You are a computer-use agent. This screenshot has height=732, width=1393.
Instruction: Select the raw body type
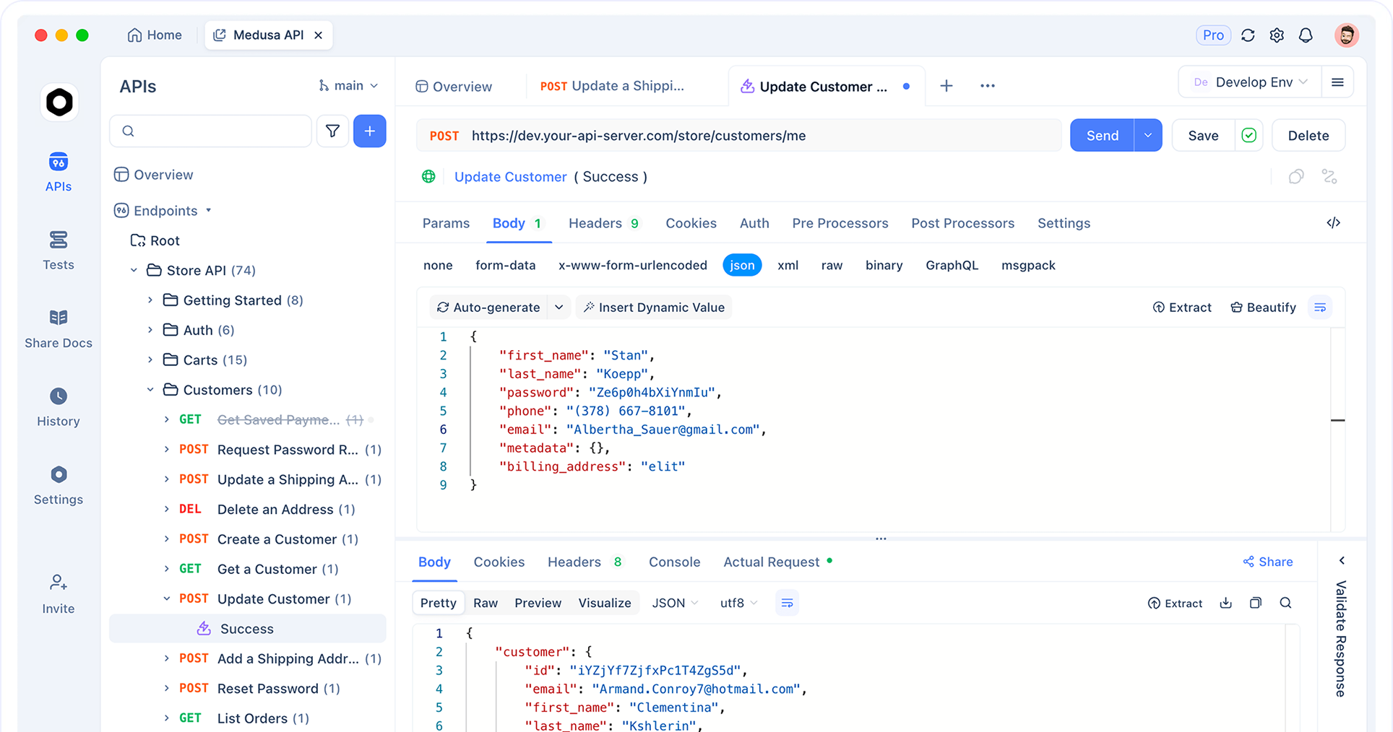(x=832, y=265)
